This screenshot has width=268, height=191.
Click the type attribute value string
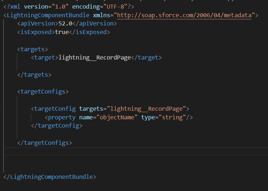(x=172, y=117)
